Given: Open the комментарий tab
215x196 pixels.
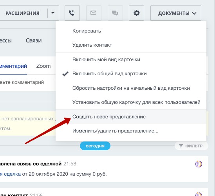Looking at the screenshot, I should 13,66.
